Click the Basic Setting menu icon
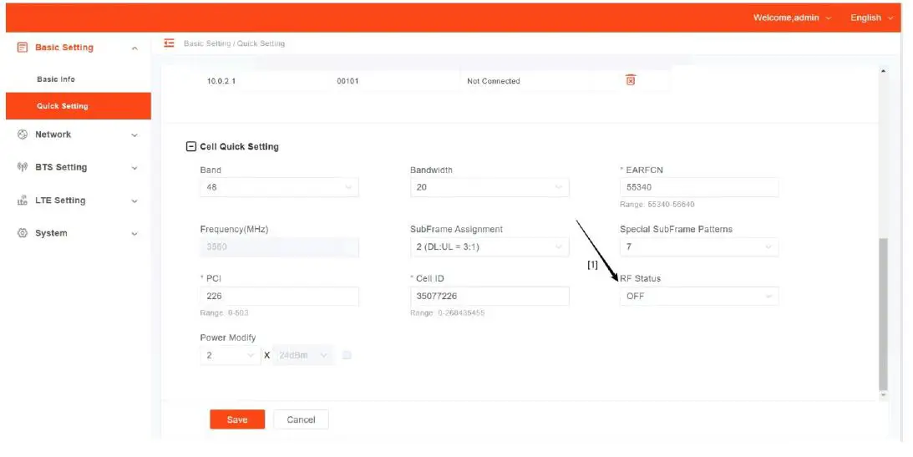 [22, 47]
